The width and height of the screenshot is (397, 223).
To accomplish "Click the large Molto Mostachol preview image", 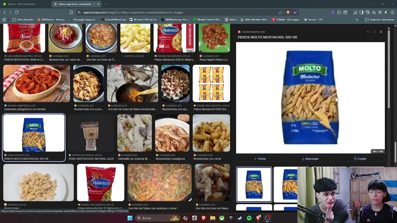I will pos(310,98).
